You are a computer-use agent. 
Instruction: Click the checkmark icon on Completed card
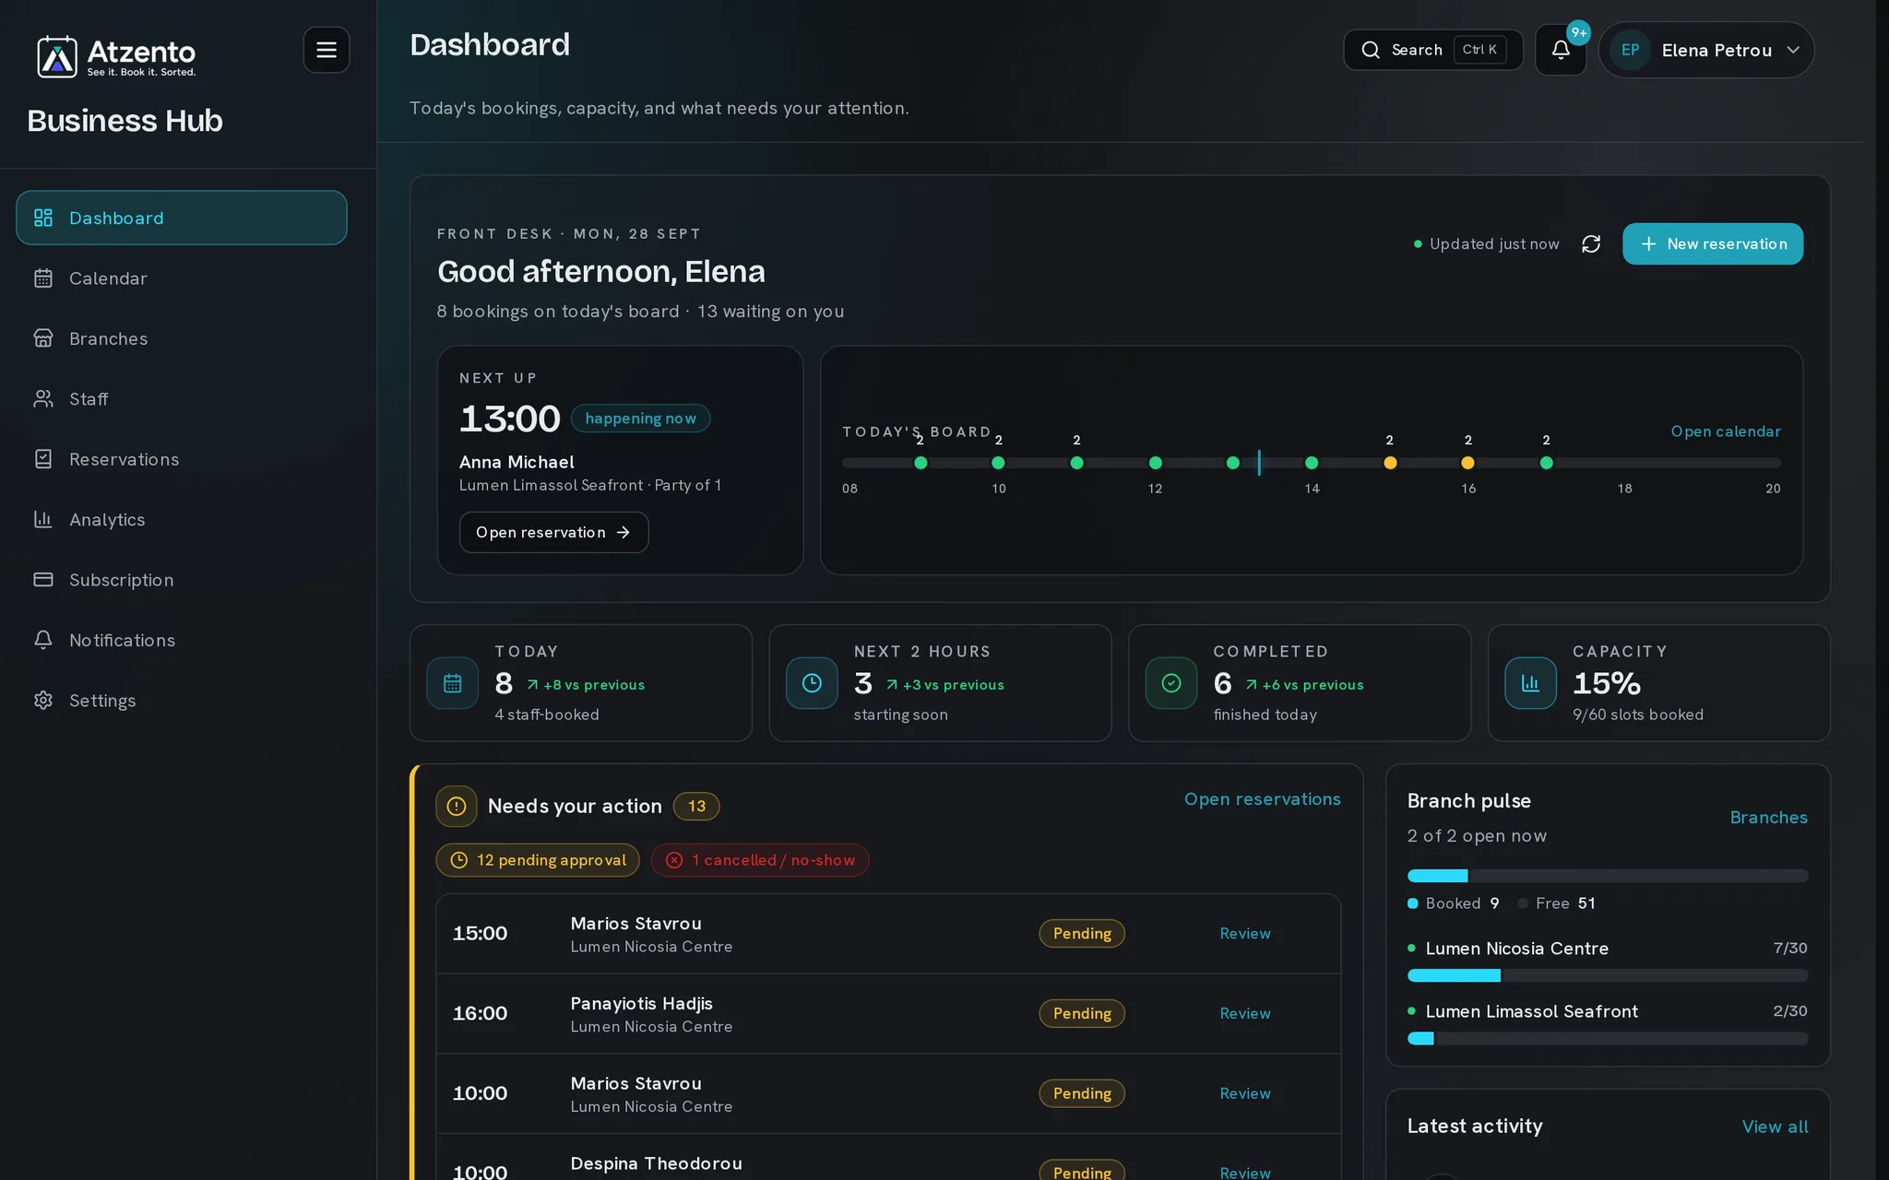click(1171, 683)
